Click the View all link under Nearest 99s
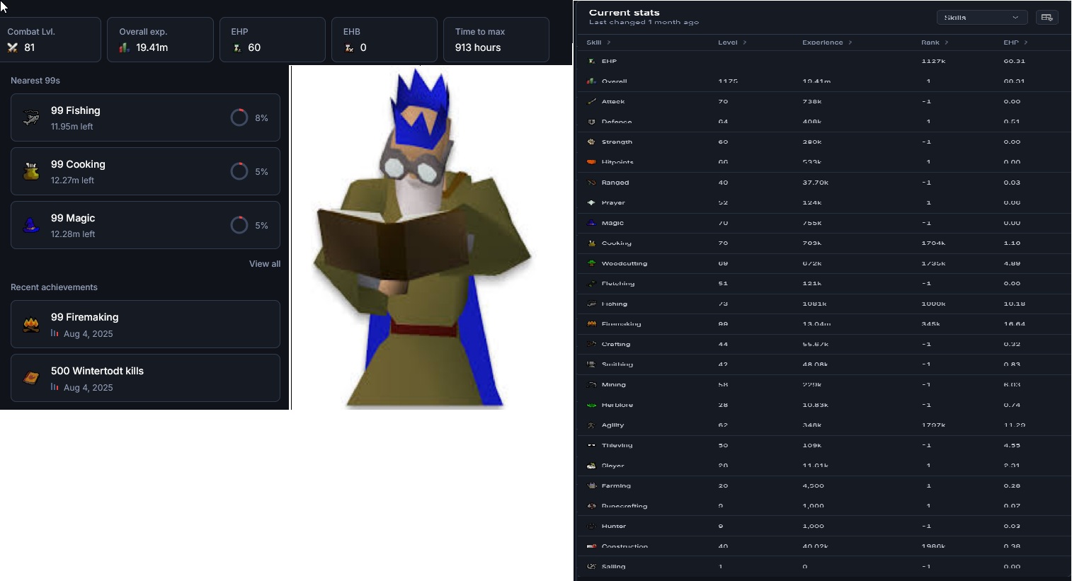The image size is (1072, 581). click(265, 264)
